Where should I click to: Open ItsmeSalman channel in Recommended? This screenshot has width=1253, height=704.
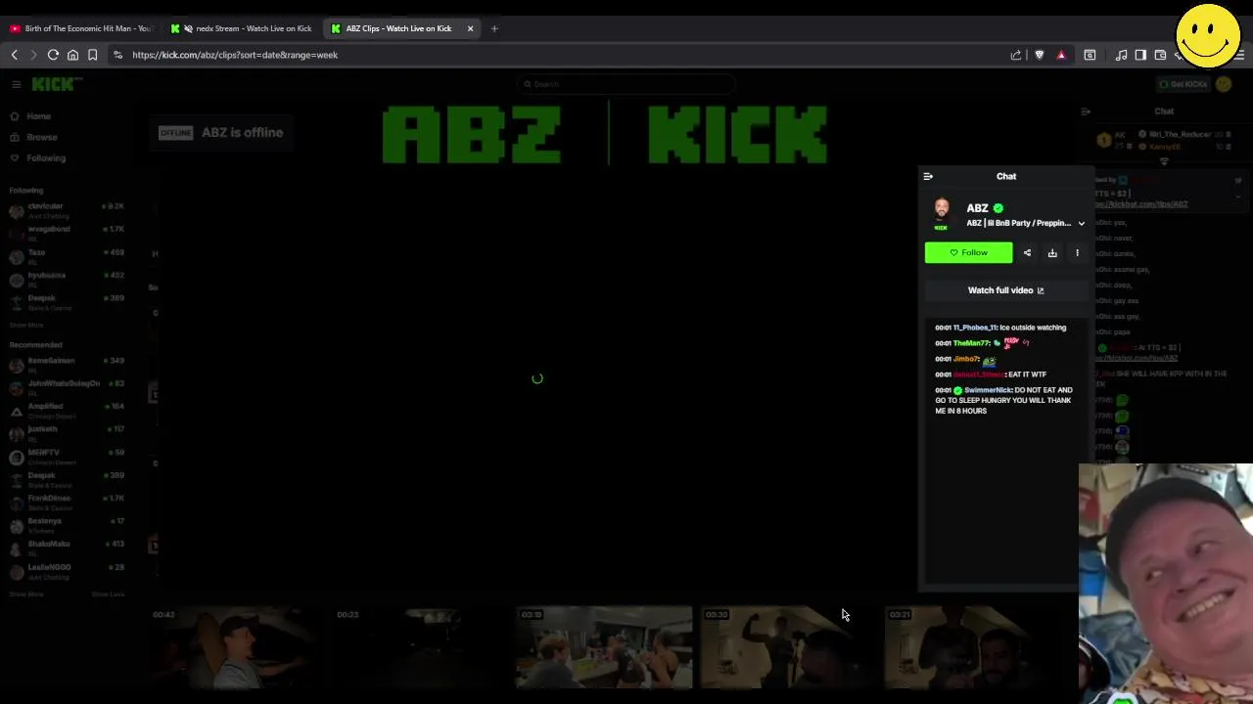[x=67, y=365]
